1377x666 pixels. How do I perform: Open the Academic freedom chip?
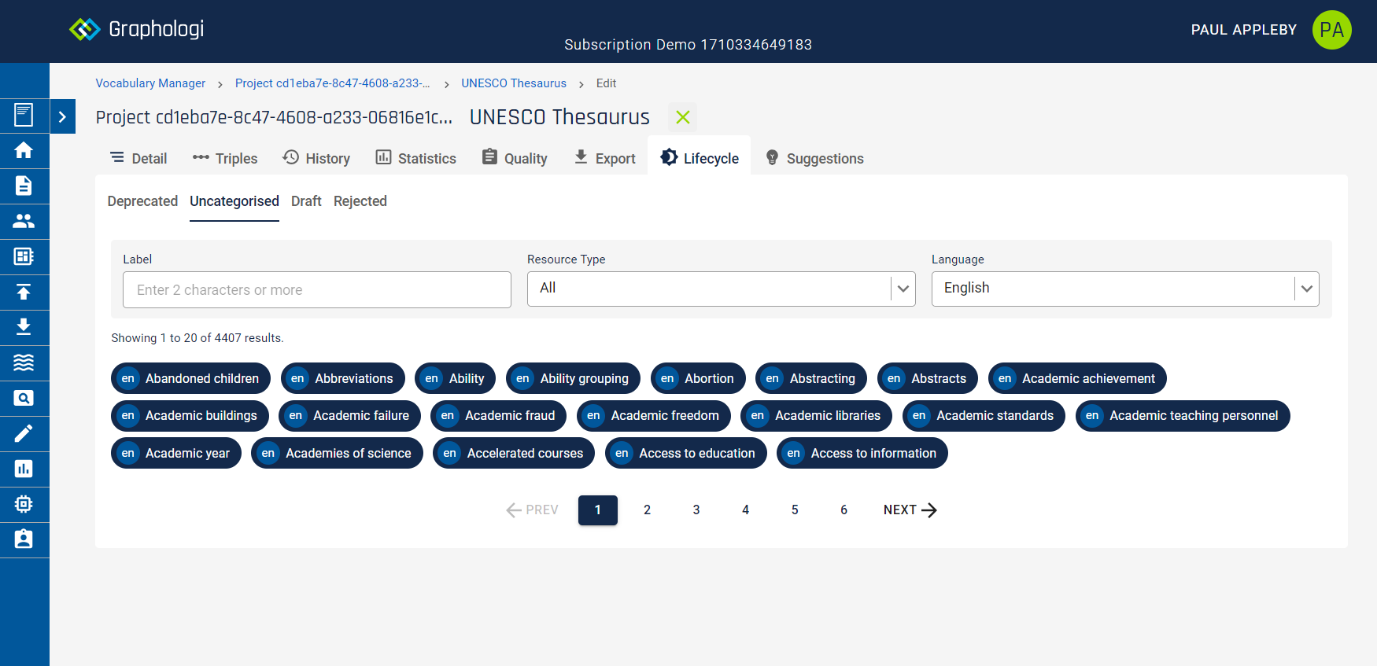(654, 415)
